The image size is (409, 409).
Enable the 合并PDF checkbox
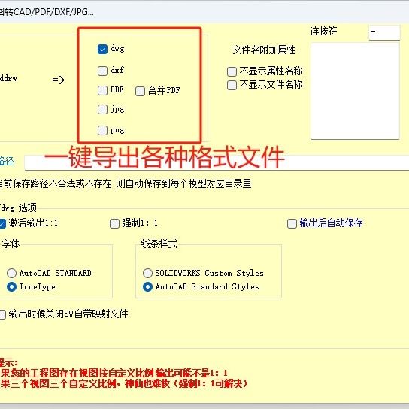[x=140, y=91]
